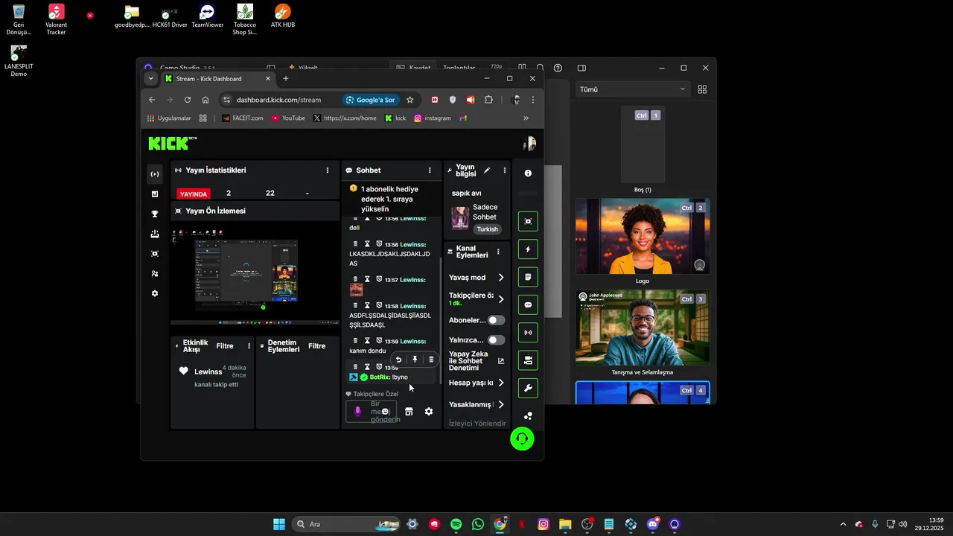Click the info icon in the right quick-actions column
The image size is (953, 536).
click(x=528, y=173)
